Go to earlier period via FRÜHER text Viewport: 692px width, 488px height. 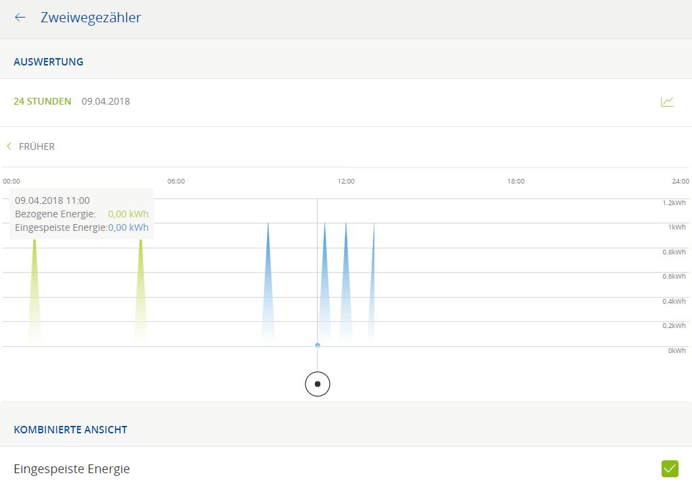(36, 146)
